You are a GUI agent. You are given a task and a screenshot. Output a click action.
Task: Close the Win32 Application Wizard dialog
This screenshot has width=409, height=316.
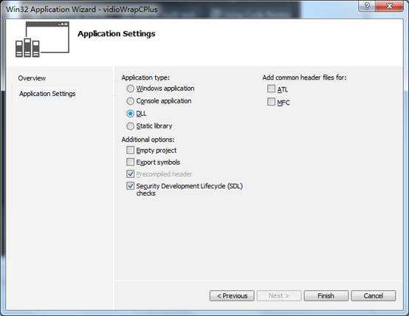(x=390, y=6)
